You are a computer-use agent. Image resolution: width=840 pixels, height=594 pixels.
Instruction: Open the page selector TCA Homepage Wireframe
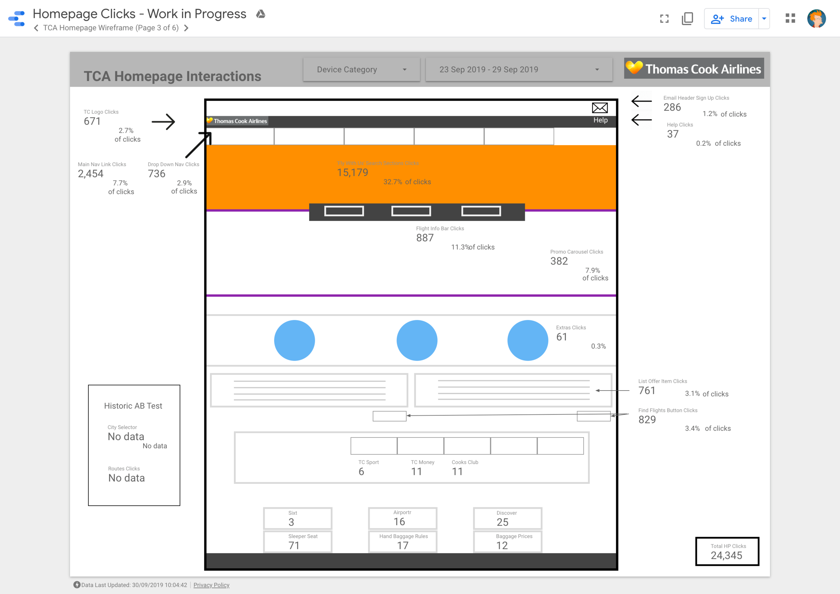pos(111,28)
